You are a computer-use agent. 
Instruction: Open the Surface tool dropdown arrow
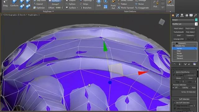click(77, 8)
